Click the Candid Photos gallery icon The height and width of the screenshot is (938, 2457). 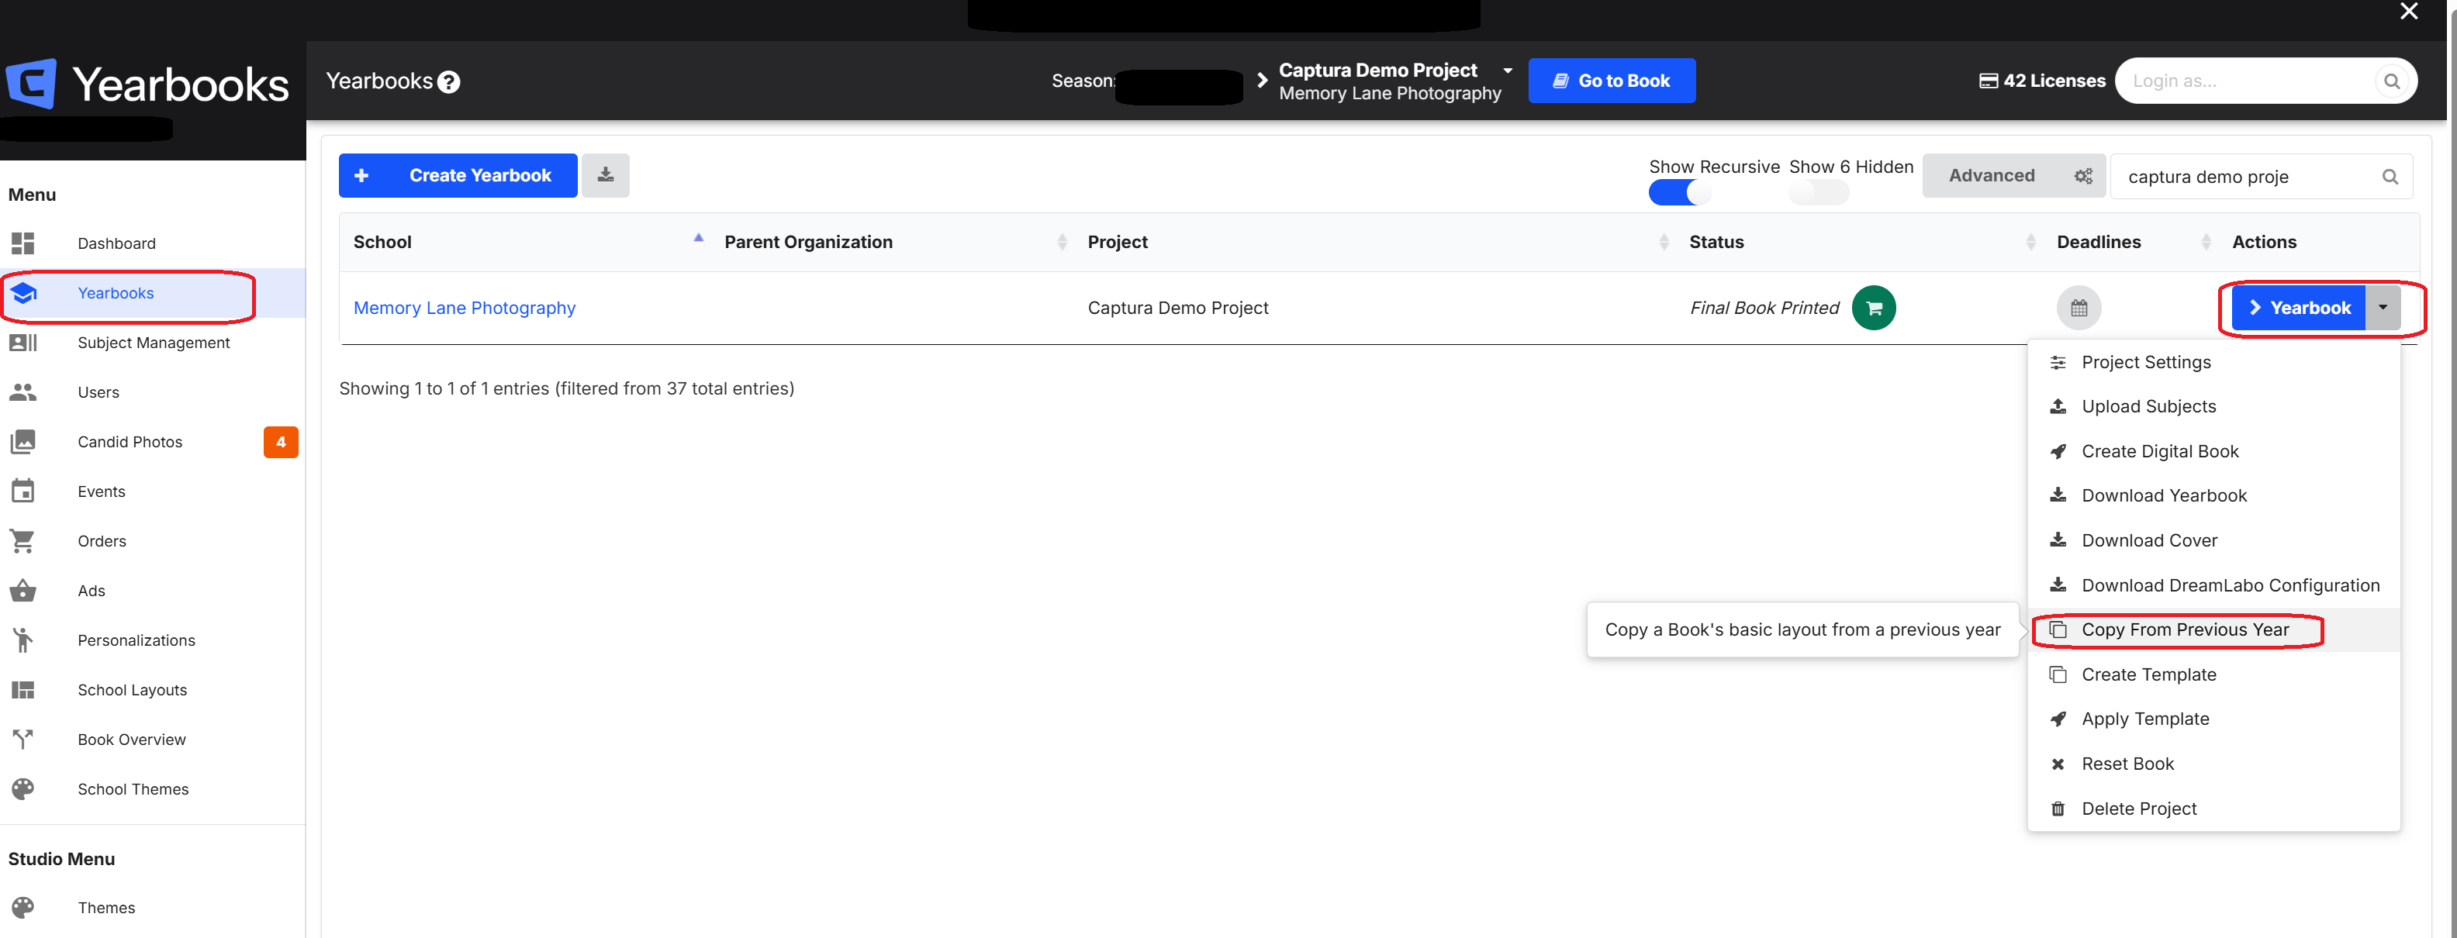coord(23,441)
